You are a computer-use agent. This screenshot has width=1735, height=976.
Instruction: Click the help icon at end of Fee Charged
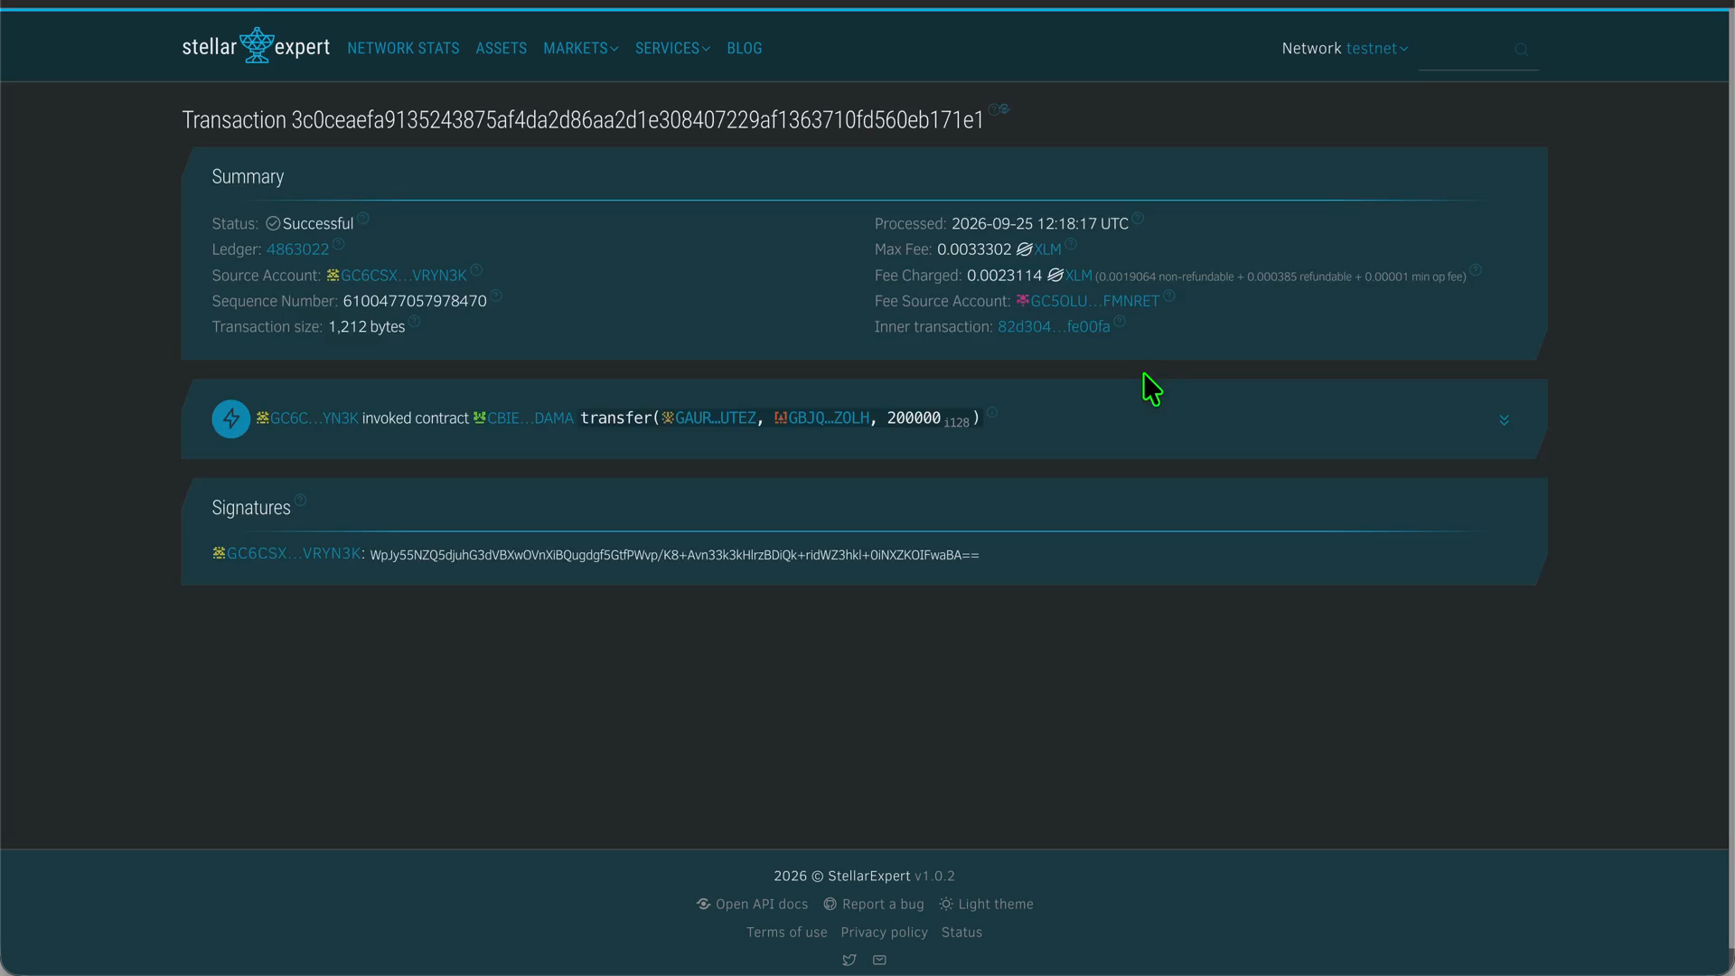click(x=1476, y=269)
